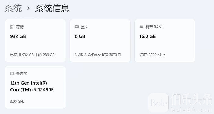The height and width of the screenshot is (114, 214).
Task: Open the 存储 storage card
Action: (35, 41)
